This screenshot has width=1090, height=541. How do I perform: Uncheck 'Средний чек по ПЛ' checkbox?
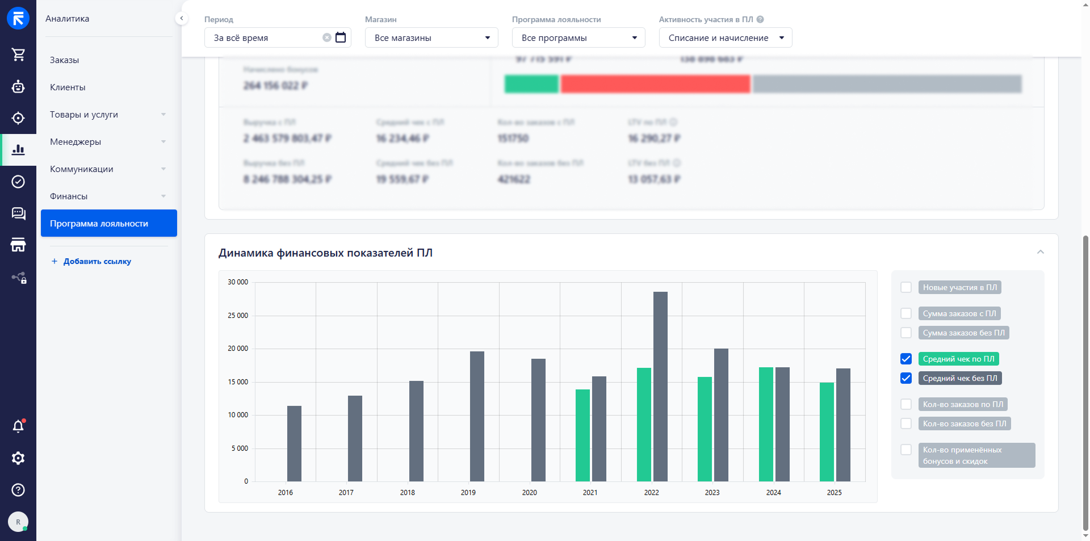click(x=906, y=359)
